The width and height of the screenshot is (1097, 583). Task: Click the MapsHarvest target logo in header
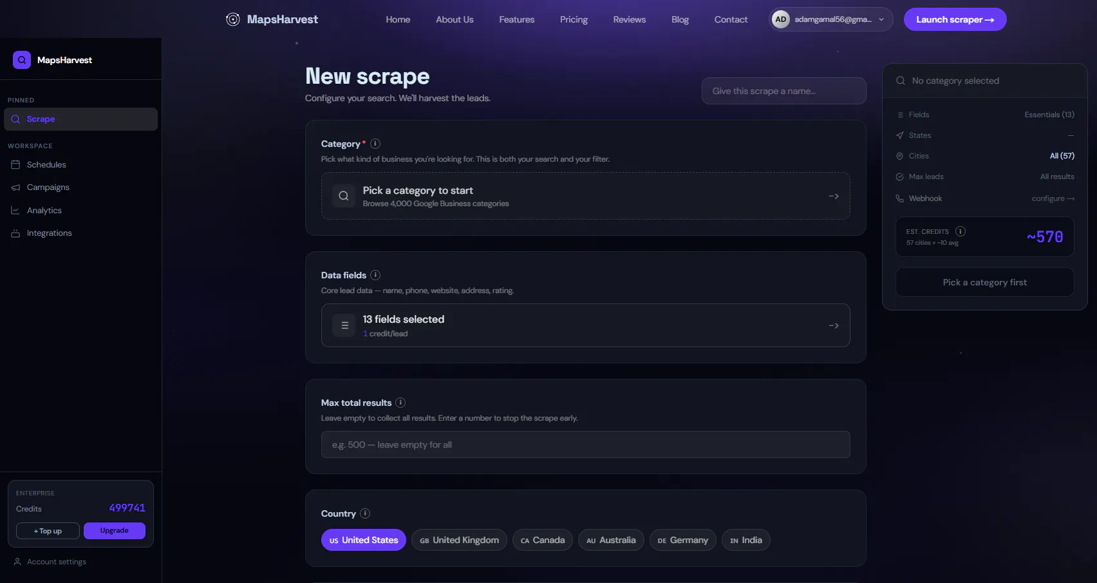pyautogui.click(x=233, y=19)
